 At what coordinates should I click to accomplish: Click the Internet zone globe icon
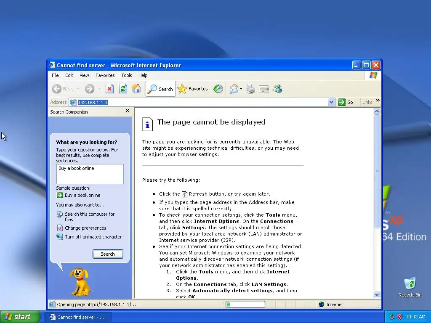pyautogui.click(x=321, y=304)
